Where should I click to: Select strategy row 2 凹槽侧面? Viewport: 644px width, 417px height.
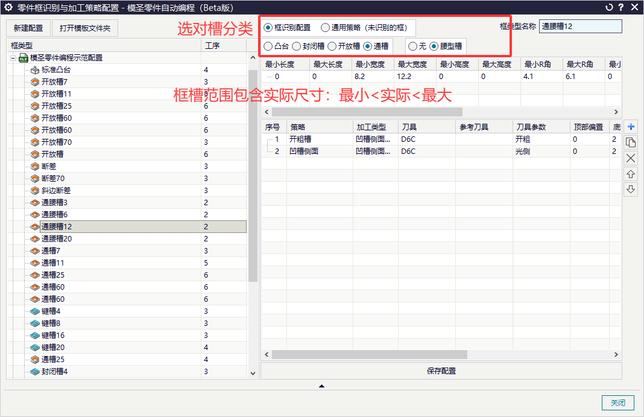click(441, 151)
